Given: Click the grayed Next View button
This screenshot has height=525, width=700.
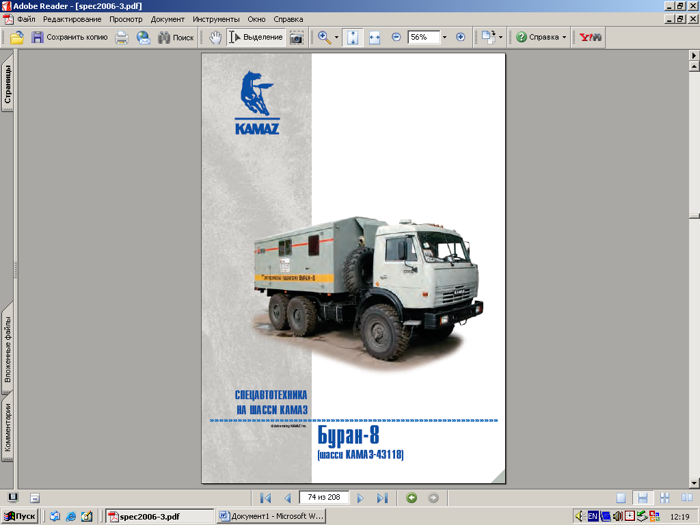Looking at the screenshot, I should point(433,498).
